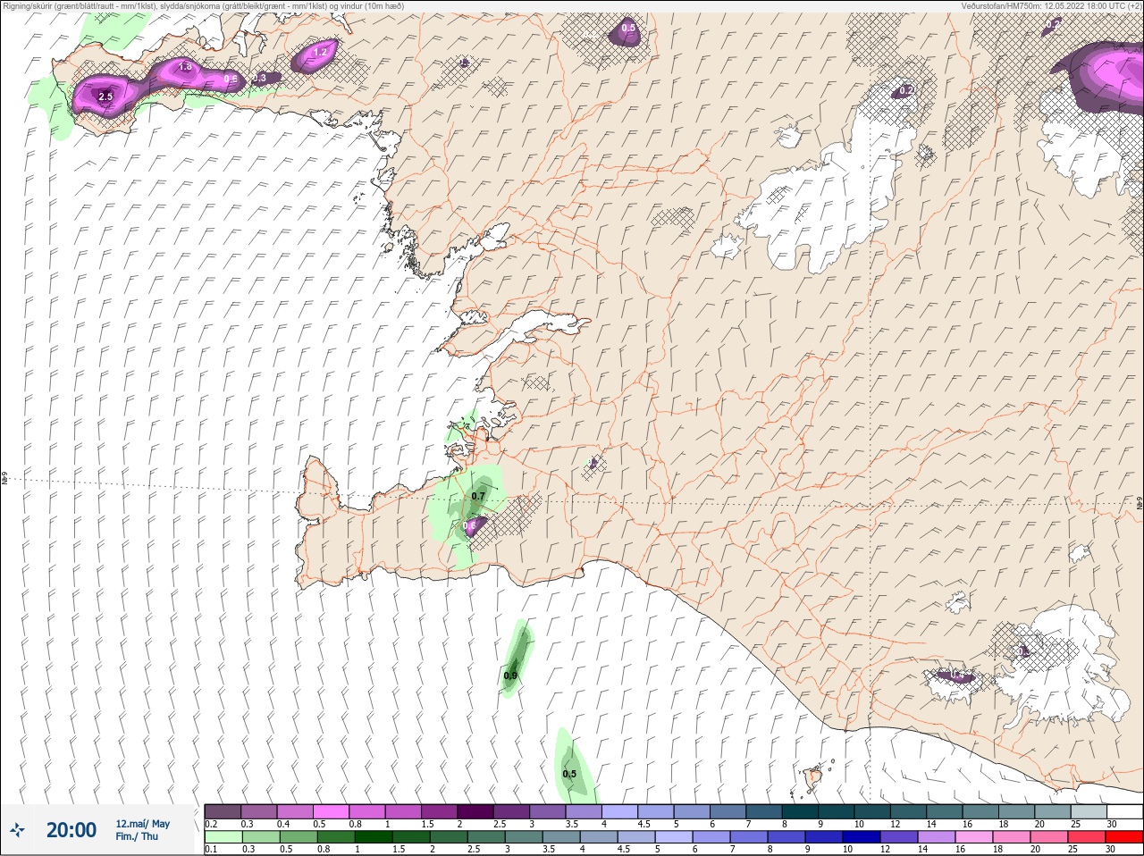This screenshot has width=1144, height=856.
Task: Click the pinwheel icon beside the 20:00 time
Action: 18,830
